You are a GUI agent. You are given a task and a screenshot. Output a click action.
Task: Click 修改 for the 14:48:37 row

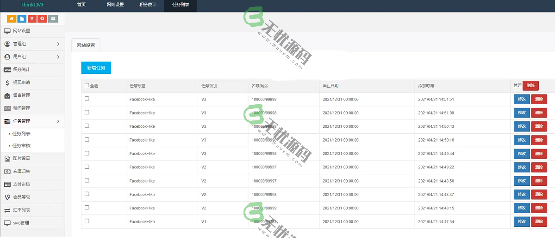pos(522,194)
